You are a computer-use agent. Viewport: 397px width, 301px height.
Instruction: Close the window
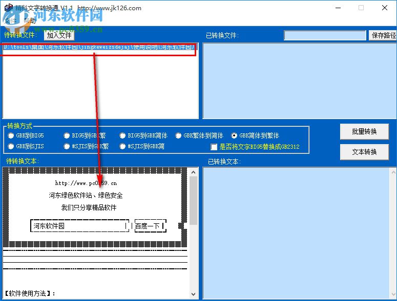pos(385,8)
